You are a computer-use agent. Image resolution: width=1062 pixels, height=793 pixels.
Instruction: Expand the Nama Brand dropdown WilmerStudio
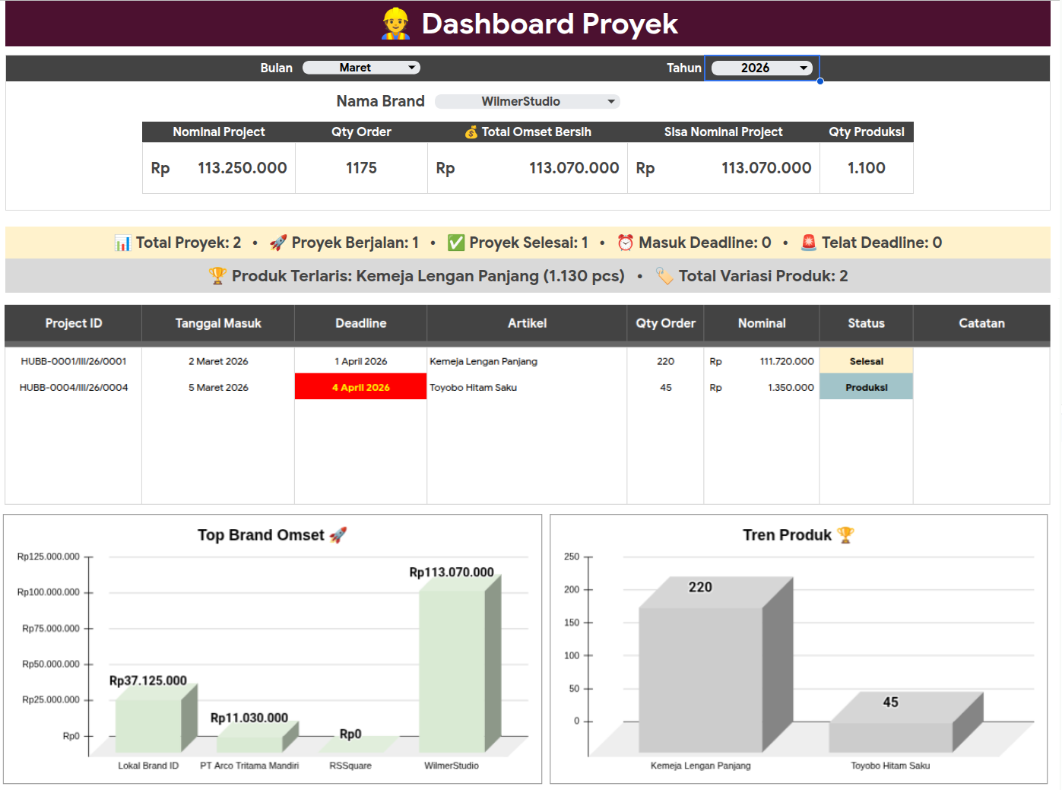[528, 102]
